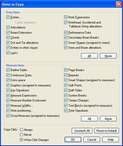This screenshot has height=146, width=123.
Task: Open Help for Items to Copy
Action: click(x=110, y=140)
